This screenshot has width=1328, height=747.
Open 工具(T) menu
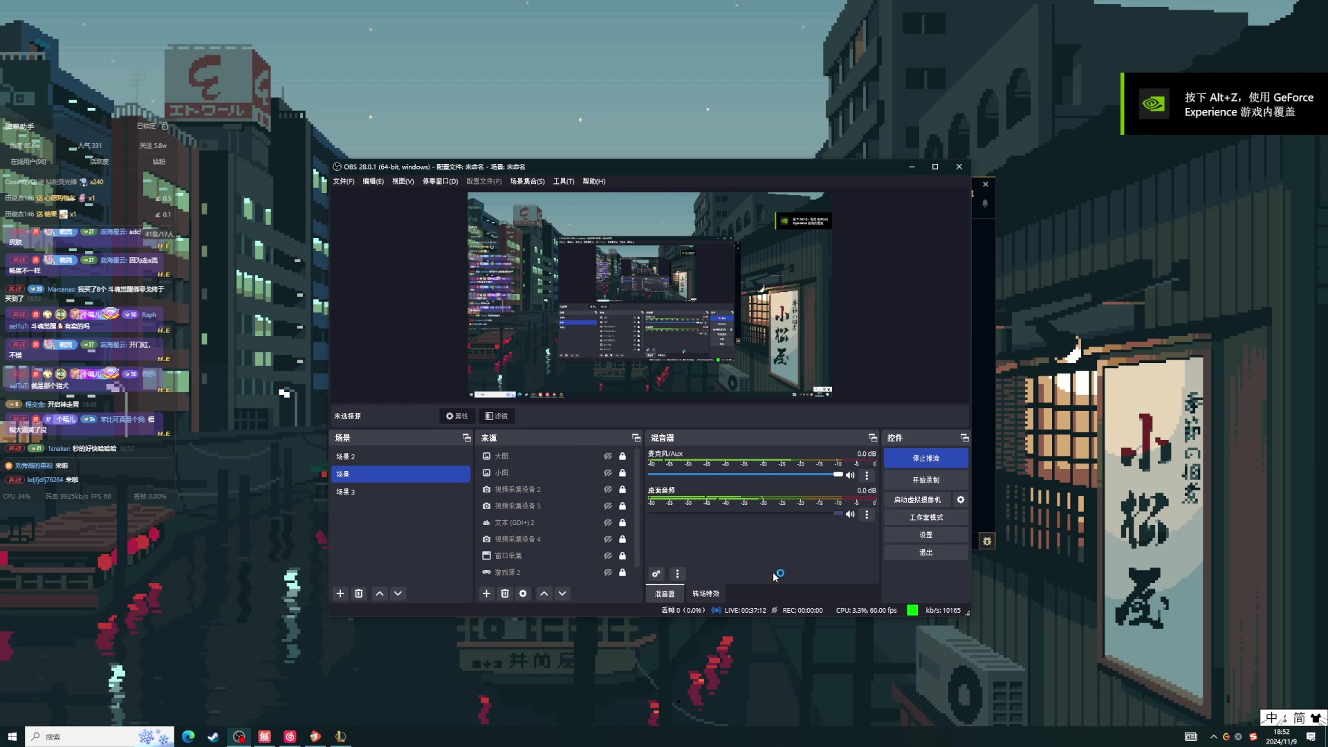tap(563, 181)
